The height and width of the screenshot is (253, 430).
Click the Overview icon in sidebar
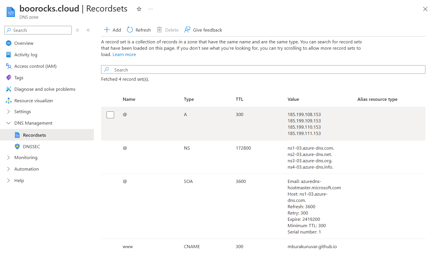coord(9,43)
